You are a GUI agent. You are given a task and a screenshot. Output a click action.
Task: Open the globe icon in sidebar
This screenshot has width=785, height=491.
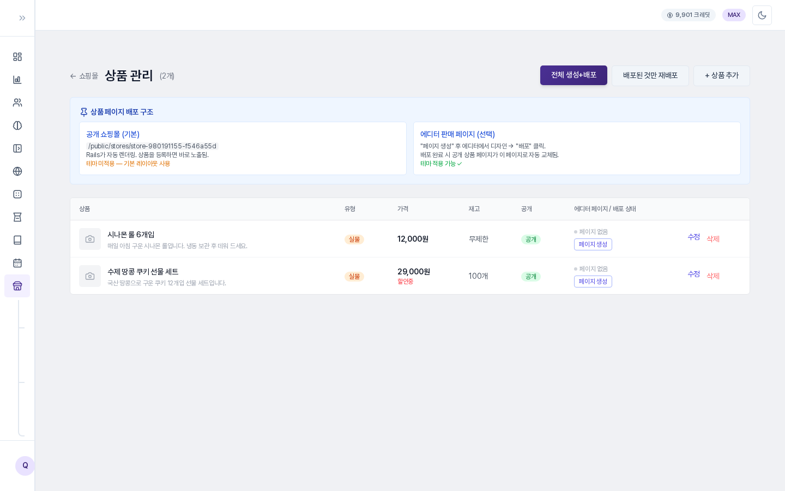click(17, 171)
